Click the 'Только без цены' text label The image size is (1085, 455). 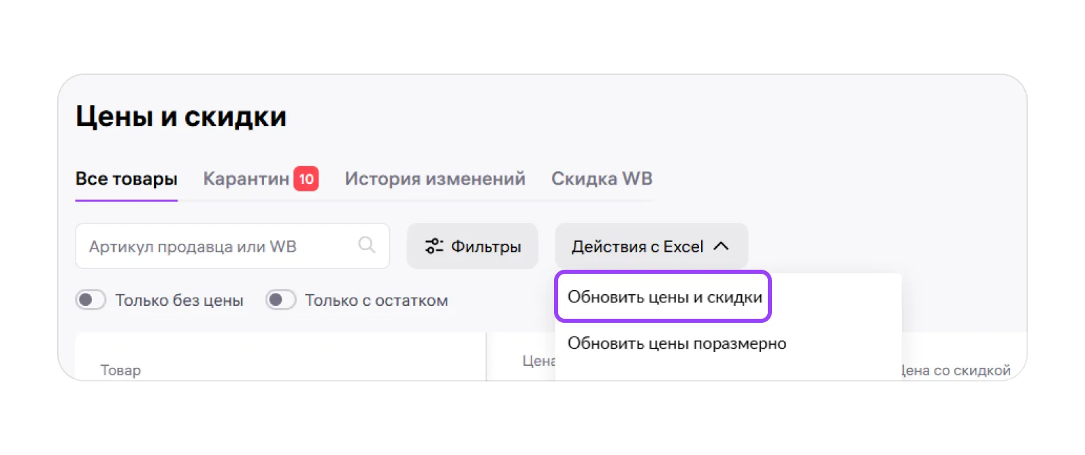click(x=179, y=300)
